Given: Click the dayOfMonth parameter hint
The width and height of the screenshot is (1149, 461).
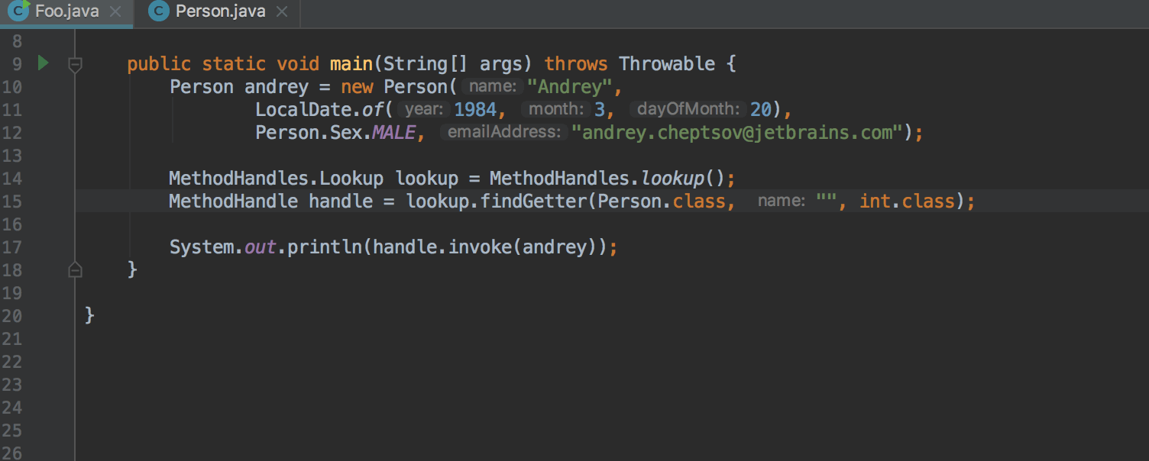Looking at the screenshot, I should [688, 109].
